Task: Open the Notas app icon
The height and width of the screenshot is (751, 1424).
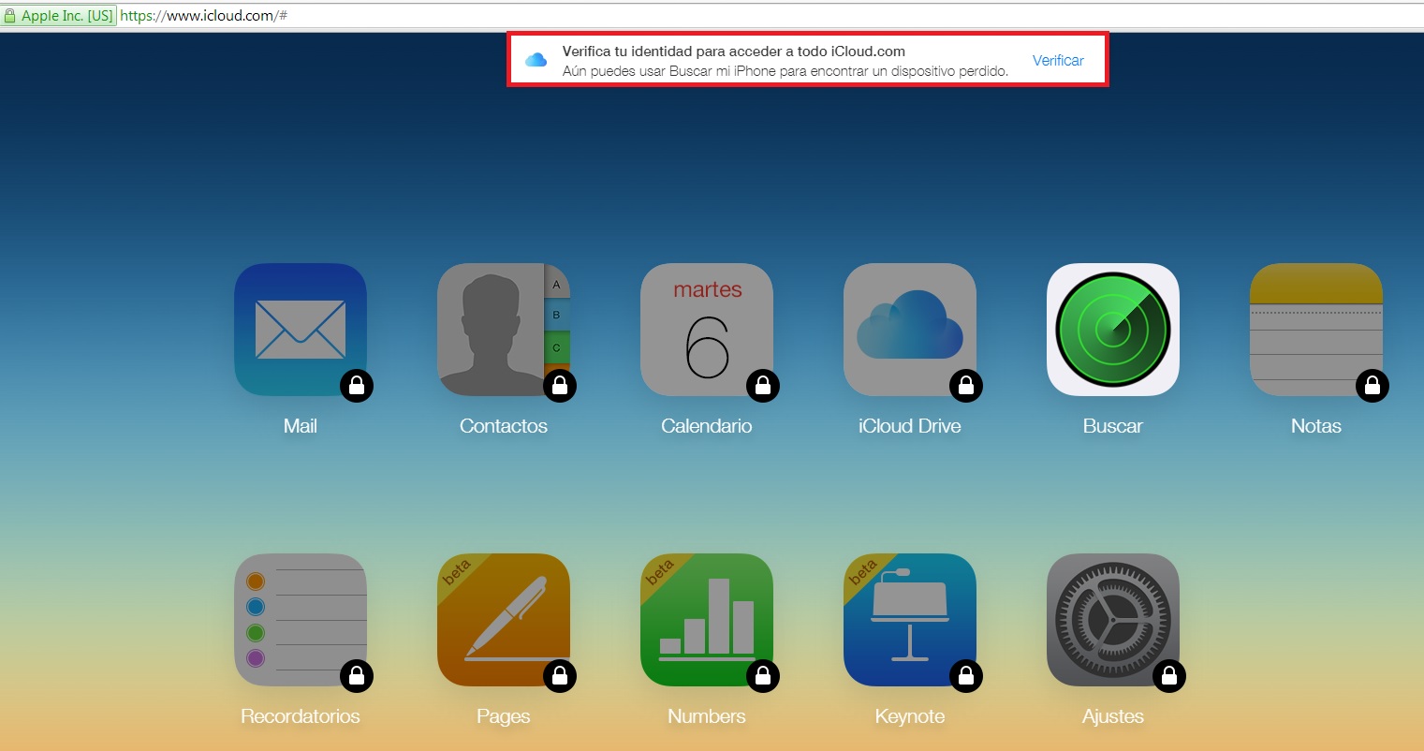Action: coord(1316,330)
